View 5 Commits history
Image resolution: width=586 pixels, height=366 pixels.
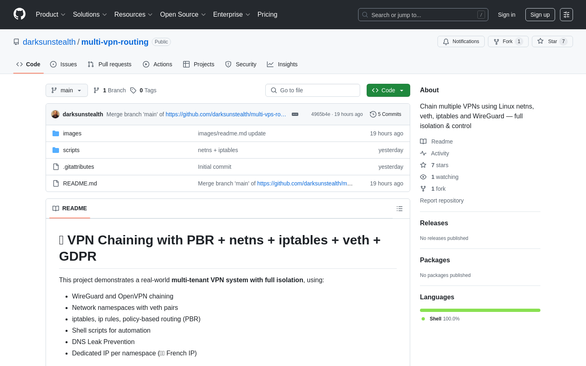385,114
